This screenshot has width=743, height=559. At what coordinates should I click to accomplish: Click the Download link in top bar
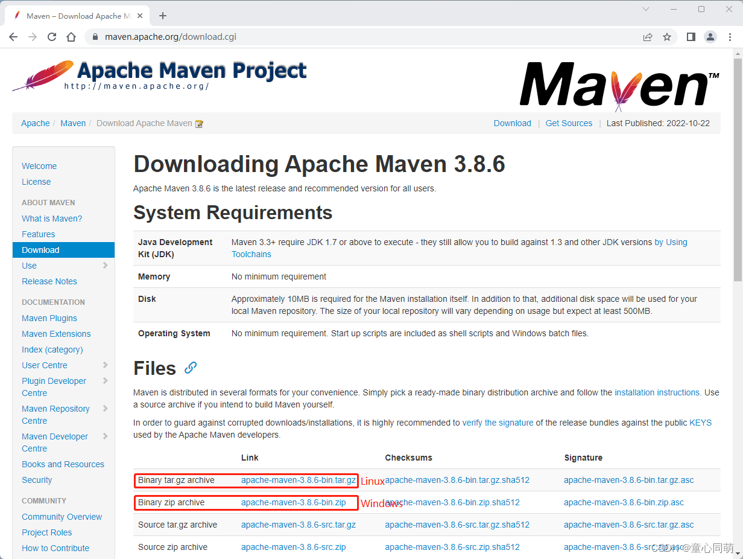click(513, 123)
